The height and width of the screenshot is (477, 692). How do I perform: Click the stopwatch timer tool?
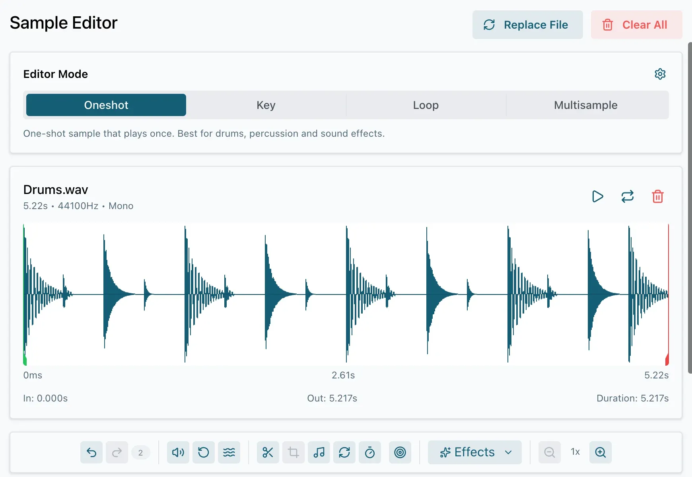[x=370, y=452]
